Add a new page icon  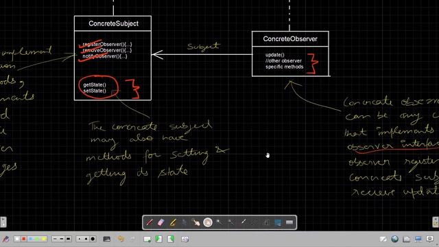point(147,239)
